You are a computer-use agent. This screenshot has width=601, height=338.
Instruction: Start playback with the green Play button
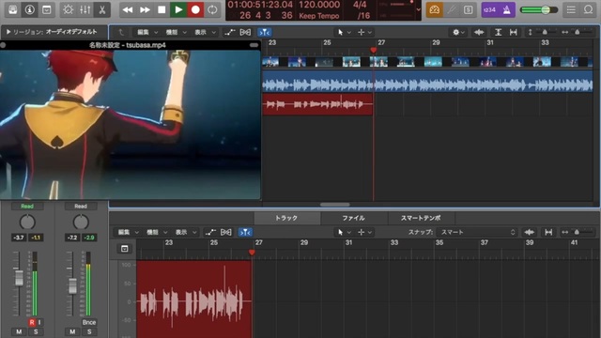click(178, 9)
